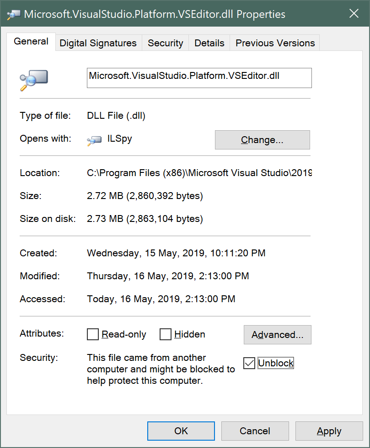Open the Digital Signatures tab

(x=98, y=43)
